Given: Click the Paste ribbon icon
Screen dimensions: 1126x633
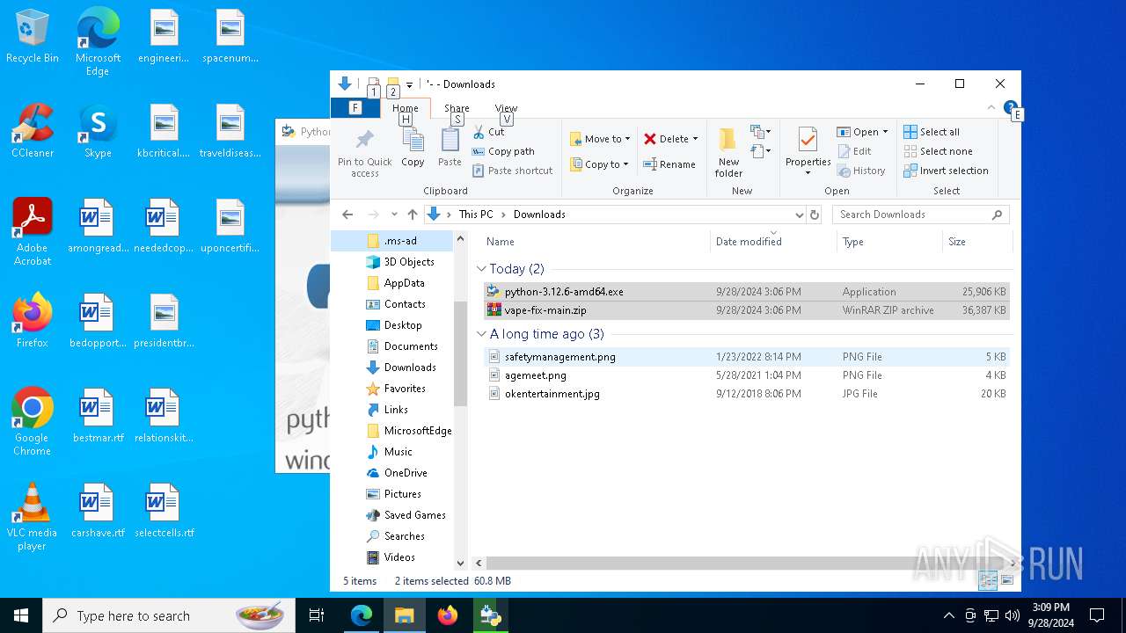Looking at the screenshot, I should point(450,147).
